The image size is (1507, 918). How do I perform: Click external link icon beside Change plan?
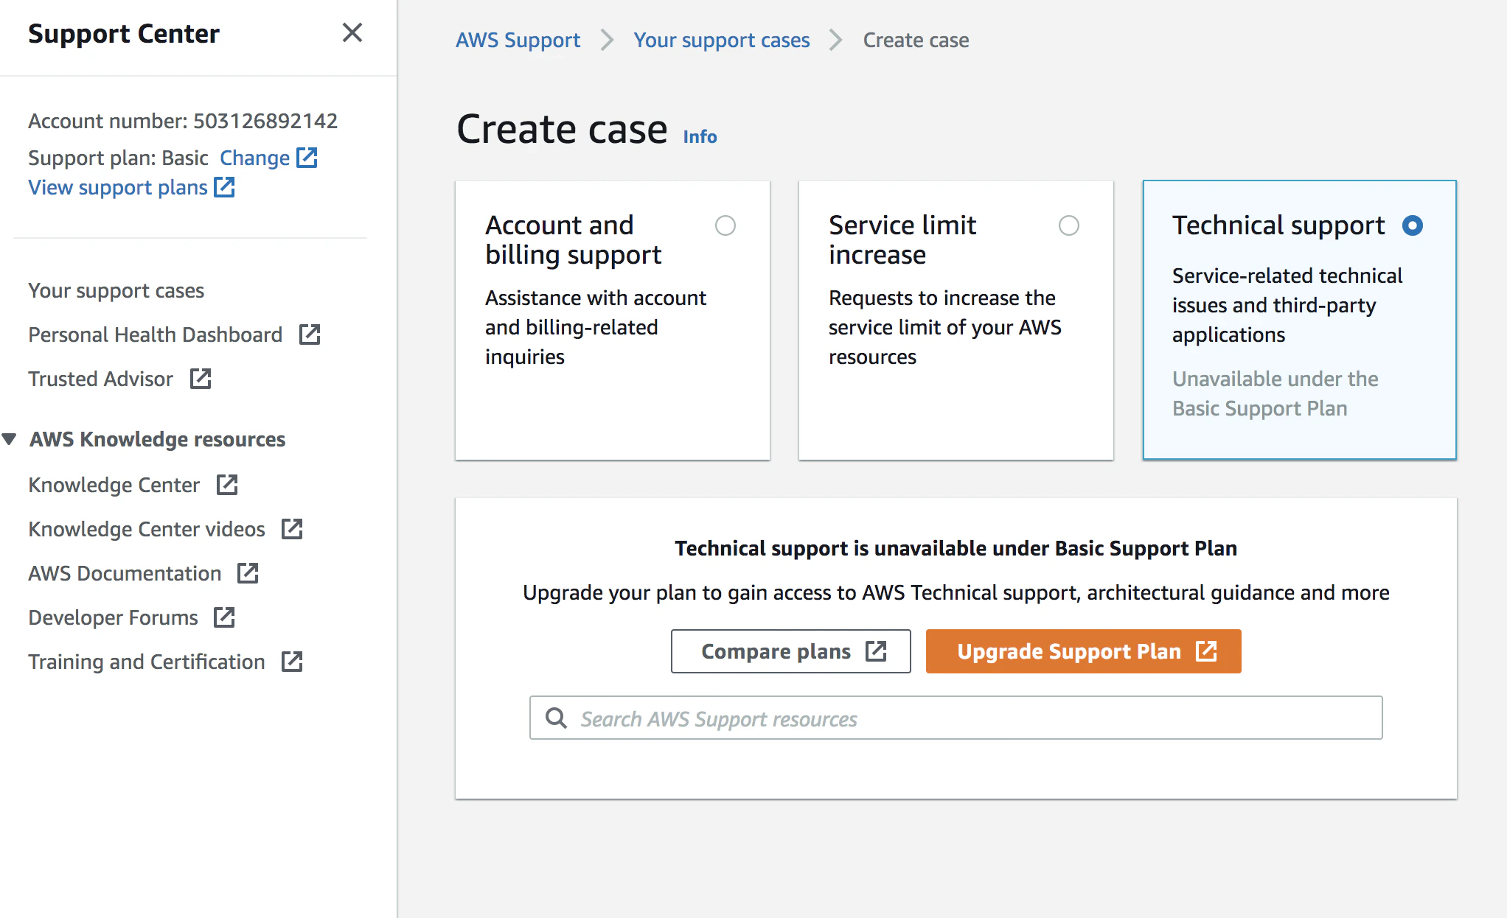(307, 158)
